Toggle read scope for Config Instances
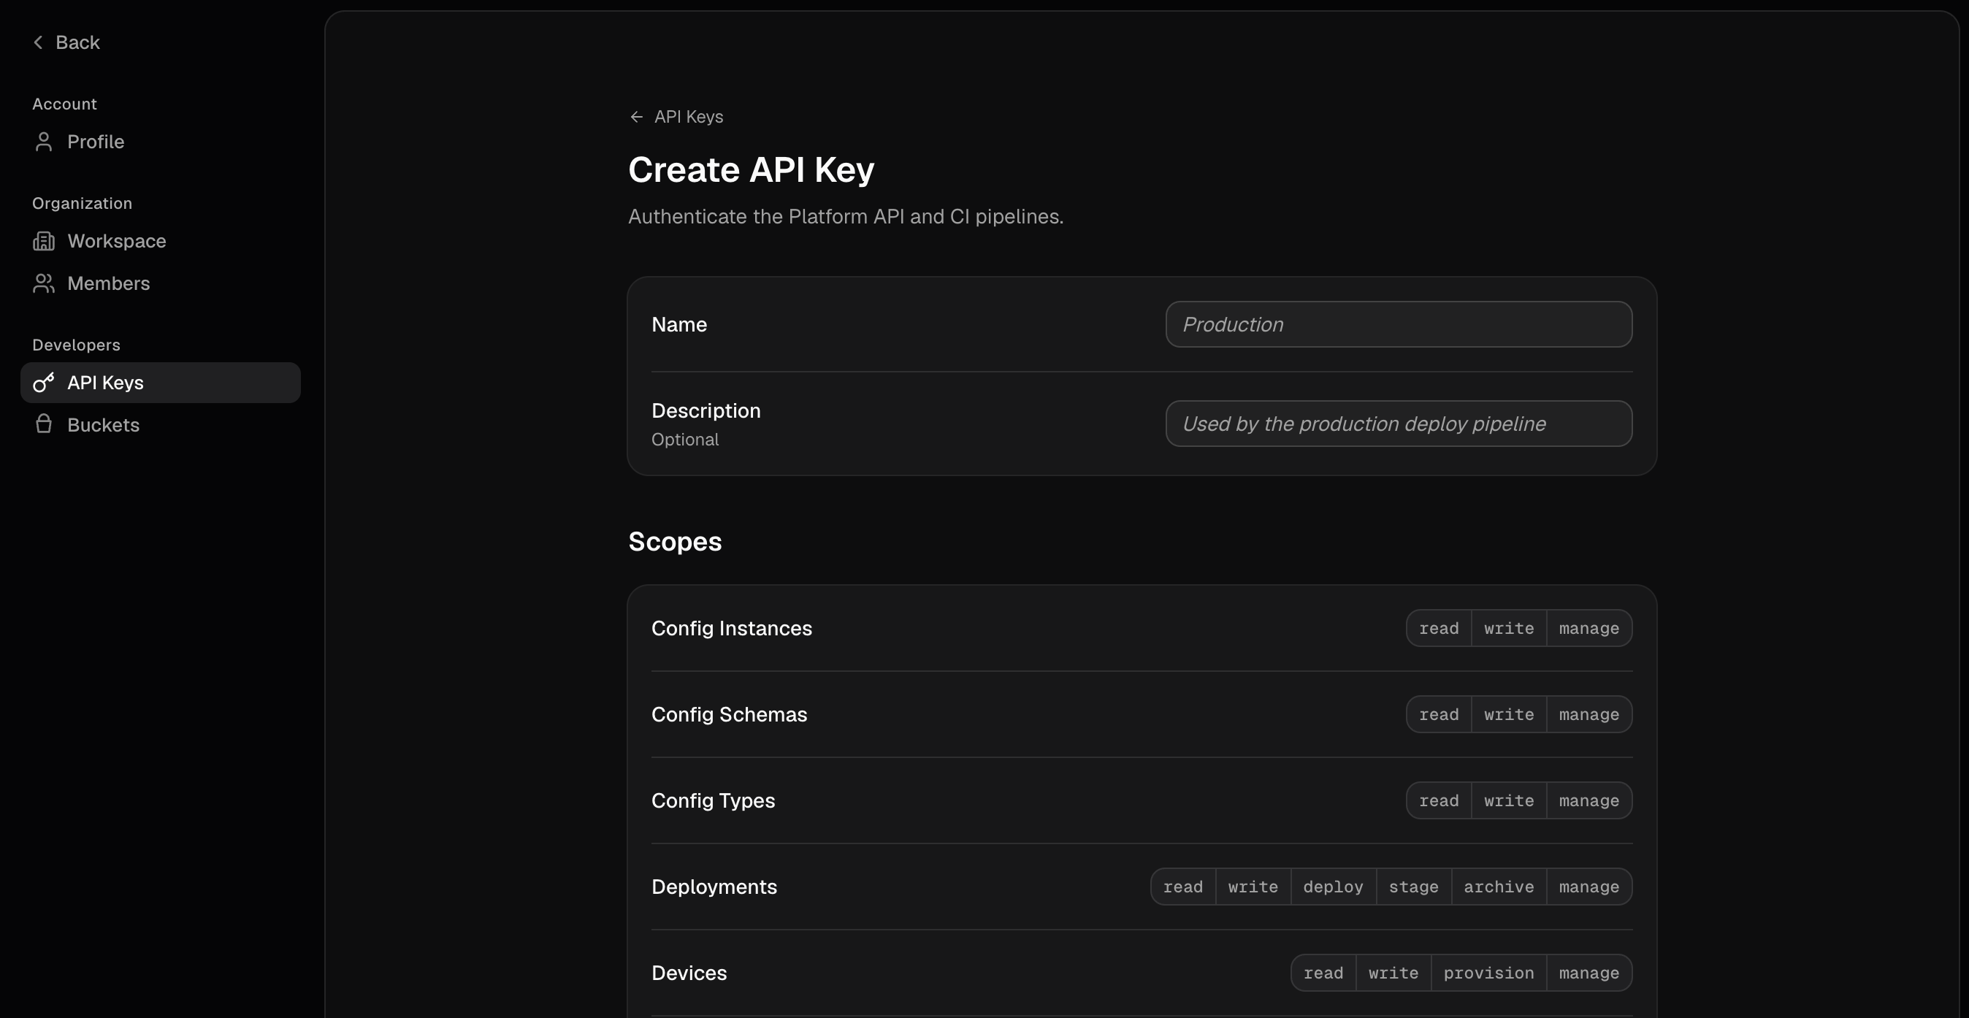1969x1018 pixels. pyautogui.click(x=1439, y=628)
